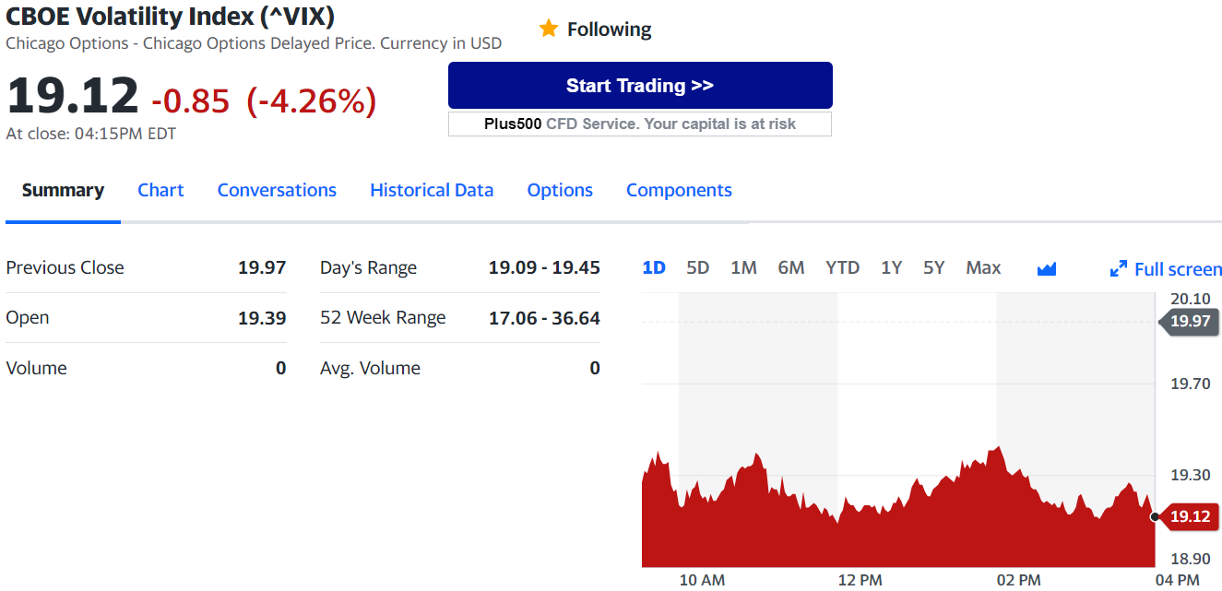
Task: Select the 1D chart range
Action: tap(654, 267)
